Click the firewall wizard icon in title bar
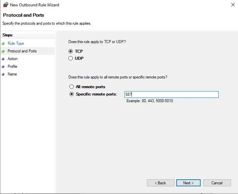Image resolution: width=238 pixels, height=194 pixels. click(5, 5)
